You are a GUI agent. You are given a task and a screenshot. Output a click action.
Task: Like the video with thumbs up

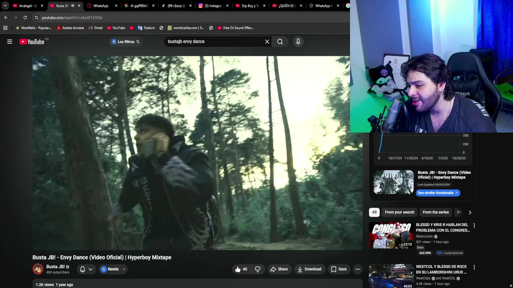241,269
